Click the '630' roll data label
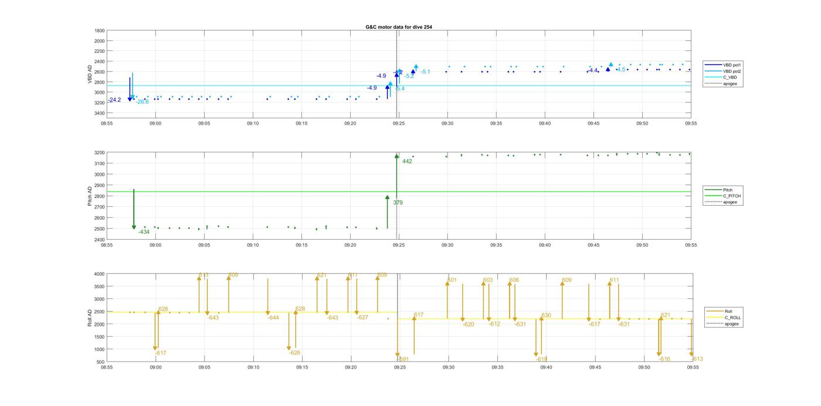The width and height of the screenshot is (821, 406). (x=546, y=316)
